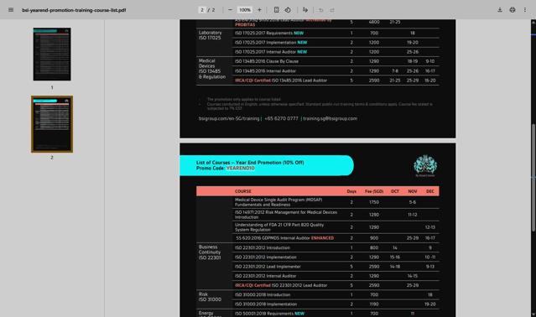Click the fit to page icon
Screen dimensions: 536x317
[x=276, y=10]
